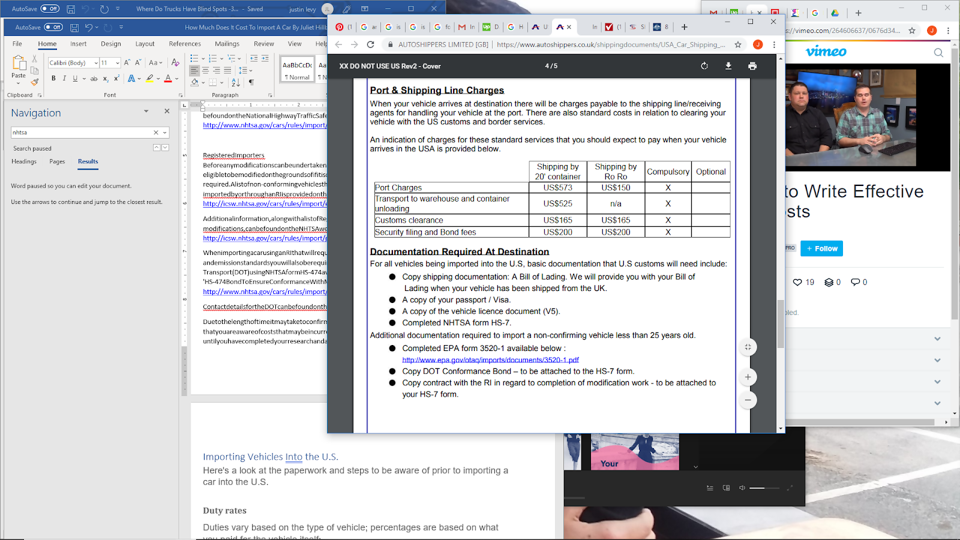Zoom in on the PDF

pos(748,377)
